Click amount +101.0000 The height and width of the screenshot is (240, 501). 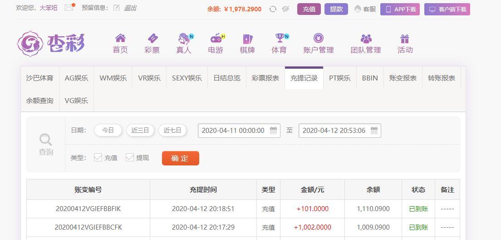coord(313,209)
